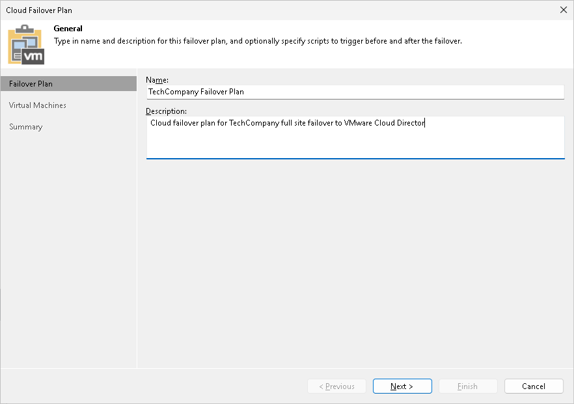Click end of description text after Director
The height and width of the screenshot is (404, 574).
[x=425, y=122]
